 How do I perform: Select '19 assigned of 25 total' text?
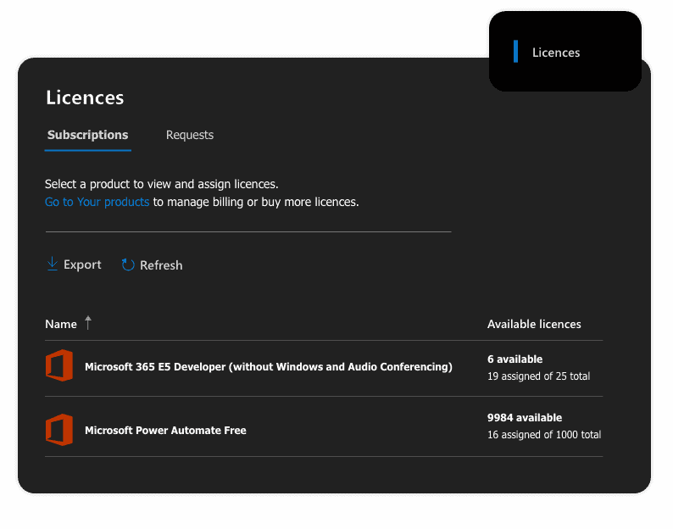tap(539, 376)
